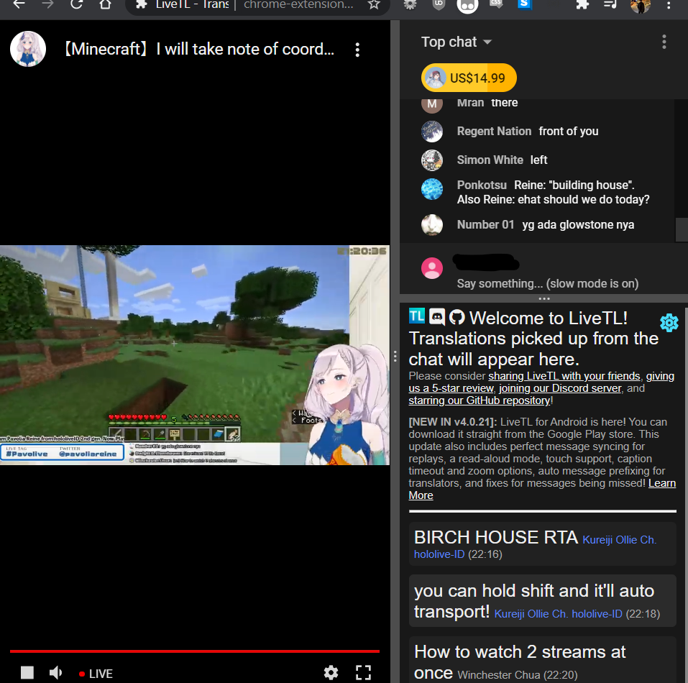Bookmark the page with the star icon
Image resolution: width=688 pixels, height=683 pixels.
tap(374, 5)
